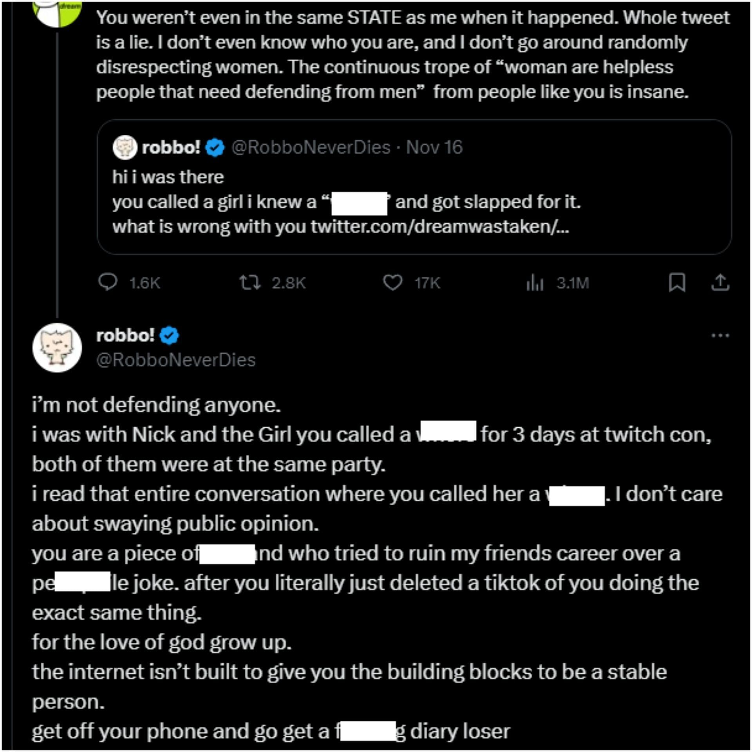
Task: Open the three-dot more menu on robbo's tweet
Action: coord(720,335)
